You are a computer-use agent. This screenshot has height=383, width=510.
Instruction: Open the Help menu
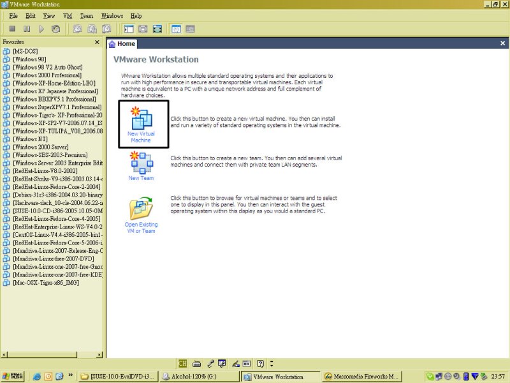coord(136,16)
